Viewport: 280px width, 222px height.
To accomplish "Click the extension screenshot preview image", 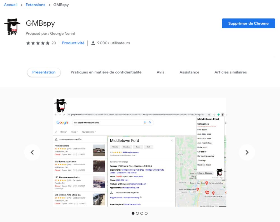I will point(139,152).
